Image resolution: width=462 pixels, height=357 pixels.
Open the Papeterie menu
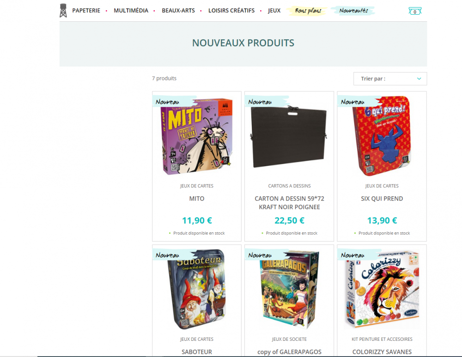(86, 11)
